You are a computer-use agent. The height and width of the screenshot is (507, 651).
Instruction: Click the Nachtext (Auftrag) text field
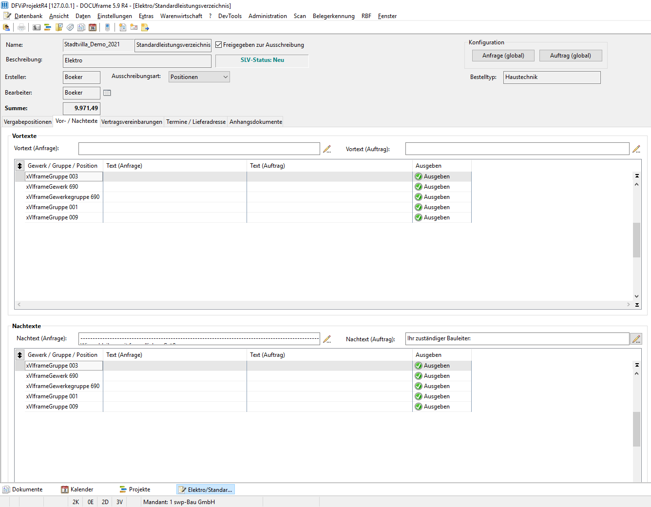(517, 339)
